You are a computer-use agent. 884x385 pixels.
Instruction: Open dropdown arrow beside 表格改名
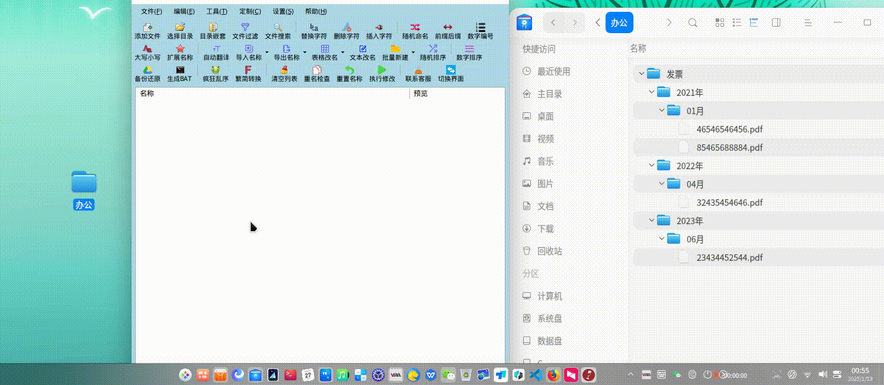point(342,52)
